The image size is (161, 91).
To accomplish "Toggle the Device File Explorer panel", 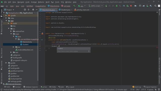I will 159,65.
